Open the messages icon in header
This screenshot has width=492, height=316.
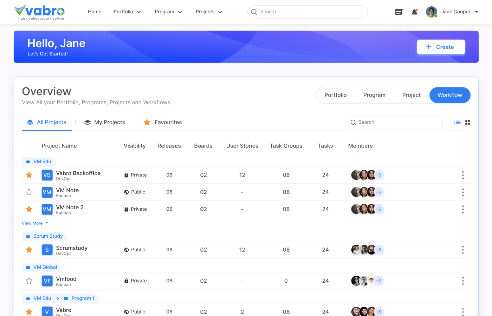coord(399,12)
